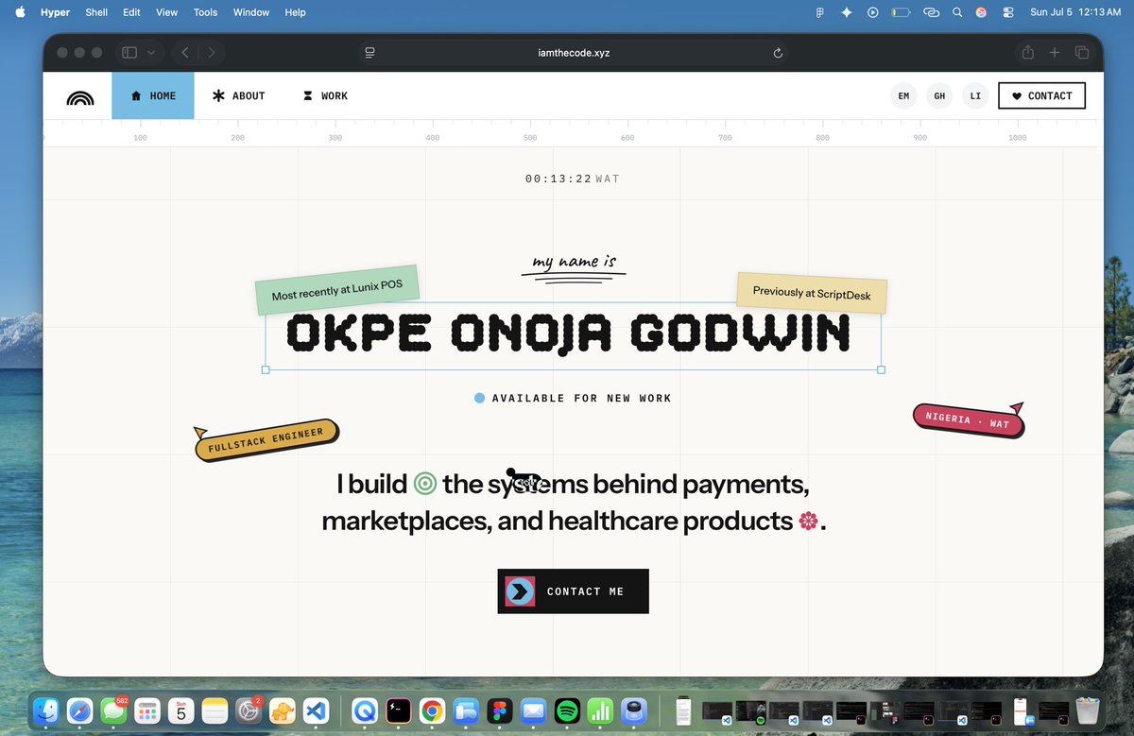This screenshot has width=1134, height=736.
Task: Open Spotlight search in the menu bar
Action: pos(957,12)
